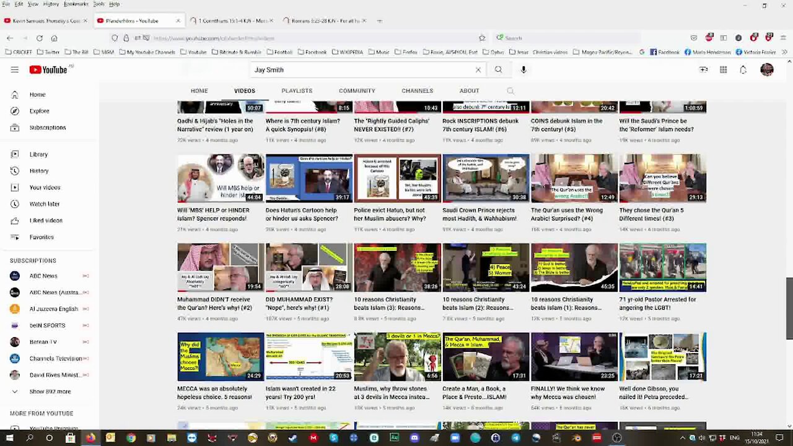Image resolution: width=793 pixels, height=446 pixels.
Task: Click the search magnifier button
Action: click(498, 70)
